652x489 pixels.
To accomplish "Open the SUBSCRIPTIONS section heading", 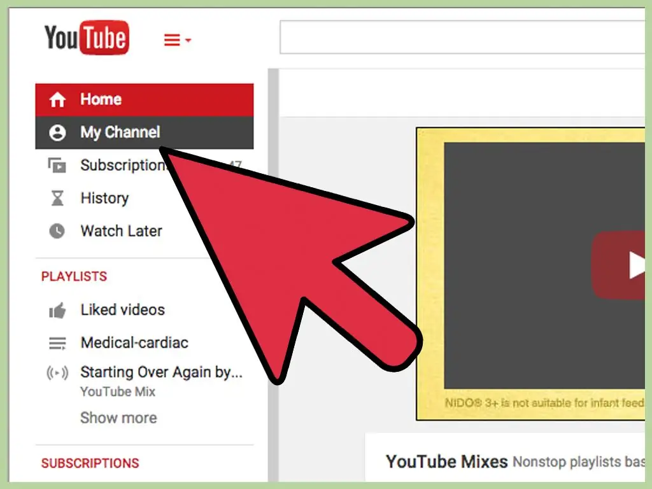I will (x=90, y=464).
